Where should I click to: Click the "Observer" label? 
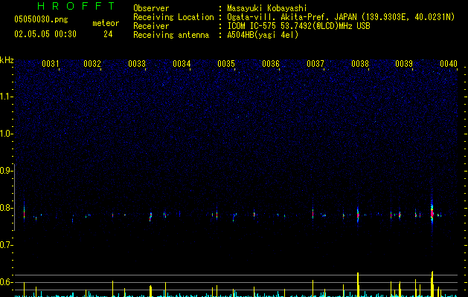pos(151,8)
